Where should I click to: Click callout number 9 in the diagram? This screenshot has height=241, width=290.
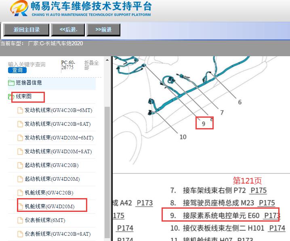204,124
